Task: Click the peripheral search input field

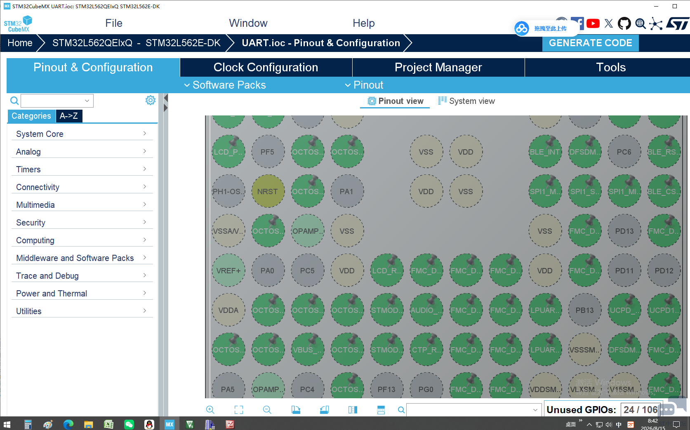Action: 57,101
